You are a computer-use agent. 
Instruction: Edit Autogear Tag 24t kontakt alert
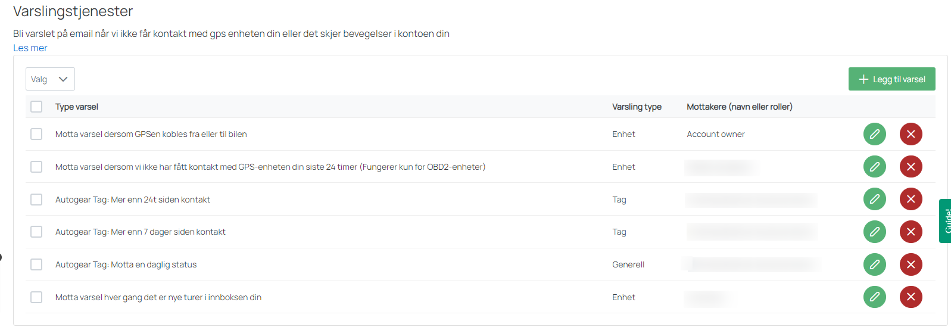[x=874, y=199]
